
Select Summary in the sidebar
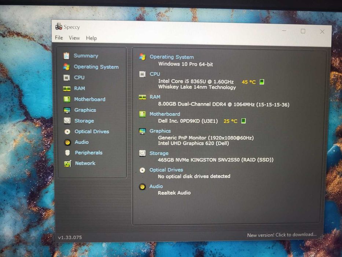point(86,56)
